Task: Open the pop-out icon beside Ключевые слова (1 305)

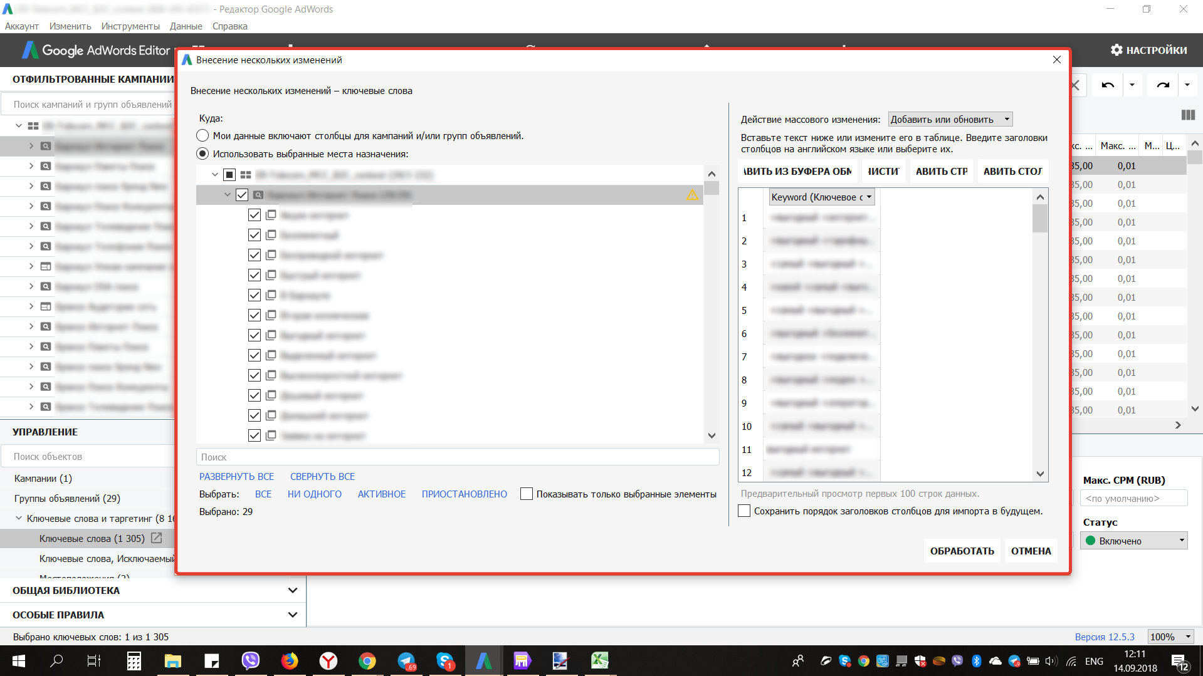Action: 157,538
